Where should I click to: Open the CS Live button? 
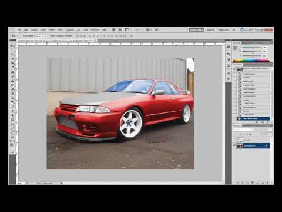[x=247, y=30]
